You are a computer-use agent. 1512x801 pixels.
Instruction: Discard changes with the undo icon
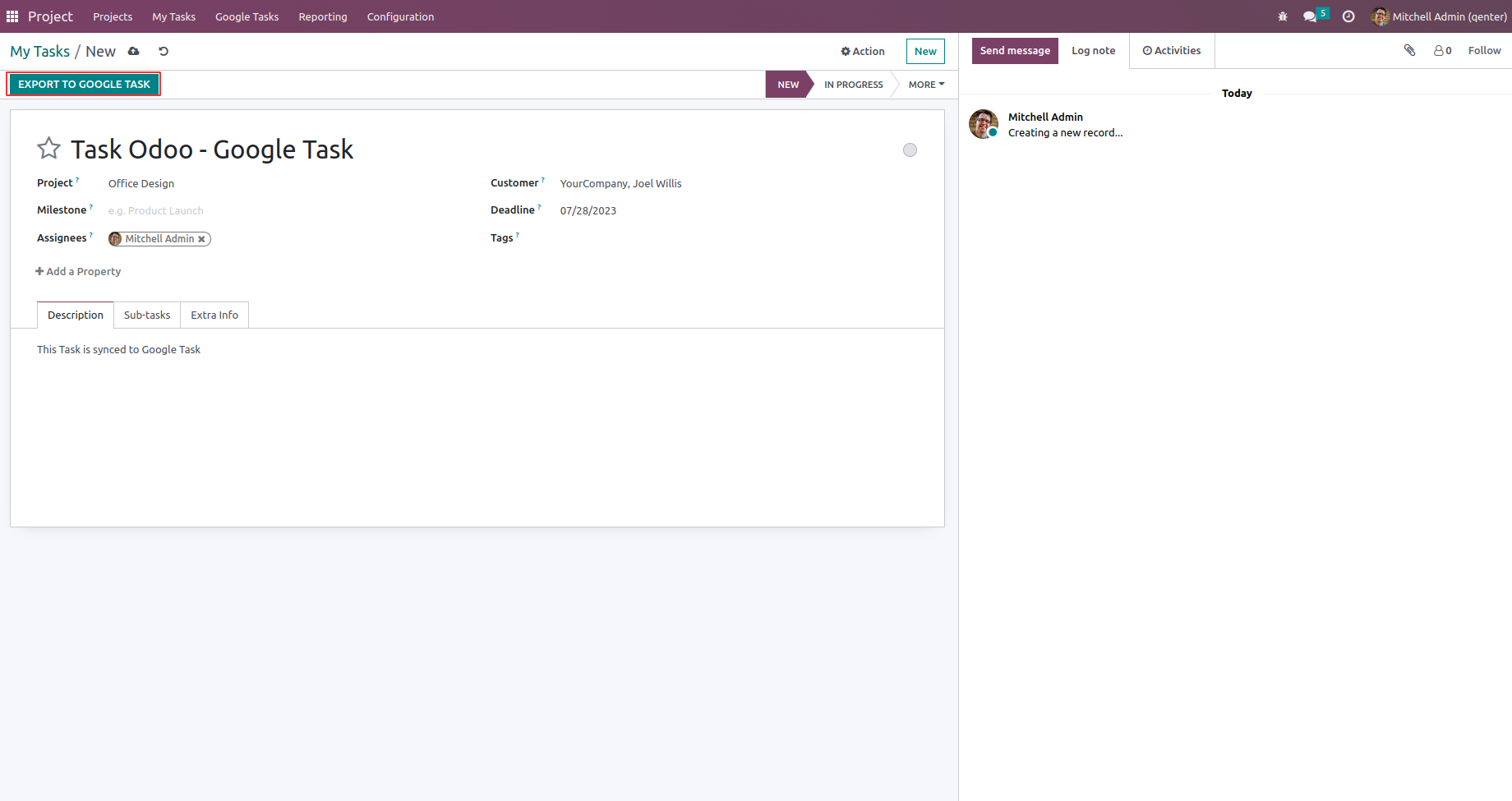point(164,51)
